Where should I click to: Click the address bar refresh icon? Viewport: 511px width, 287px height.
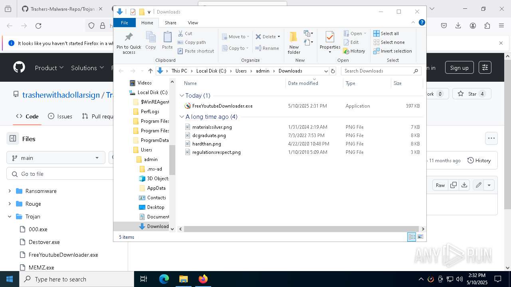click(x=333, y=71)
